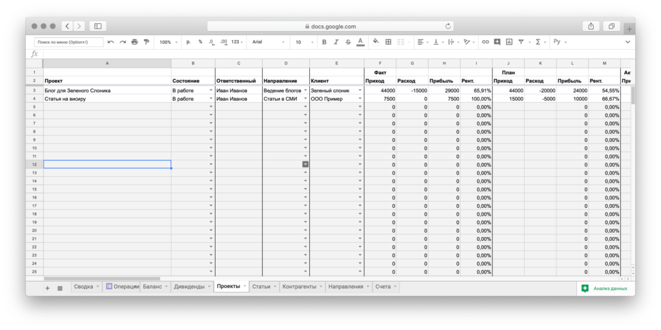Open the functions sigma icon
Screen dimensions: 661x330
(538, 42)
